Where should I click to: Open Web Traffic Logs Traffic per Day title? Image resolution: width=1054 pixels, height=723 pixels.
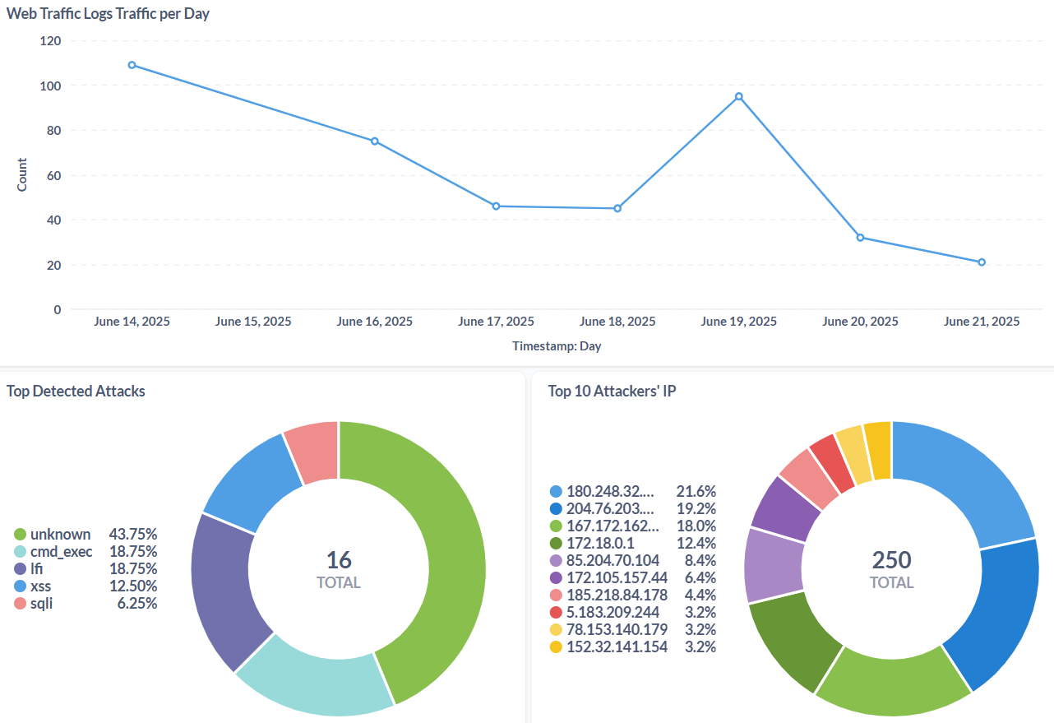point(108,14)
